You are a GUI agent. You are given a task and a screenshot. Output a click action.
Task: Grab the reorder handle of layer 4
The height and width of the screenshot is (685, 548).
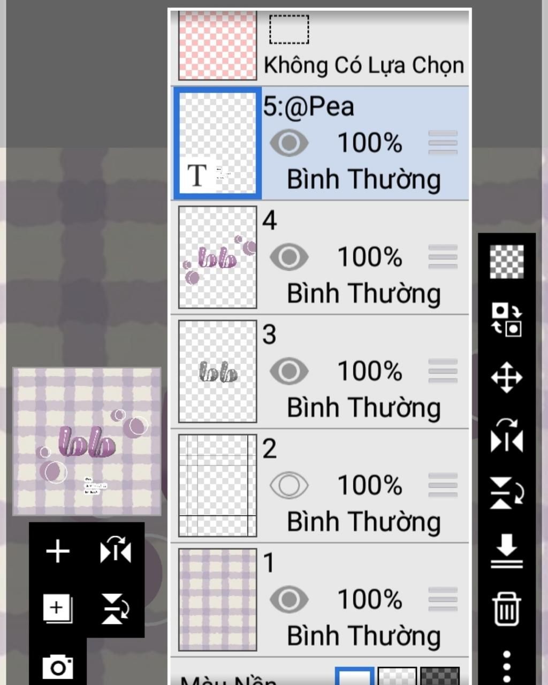pyautogui.click(x=443, y=257)
